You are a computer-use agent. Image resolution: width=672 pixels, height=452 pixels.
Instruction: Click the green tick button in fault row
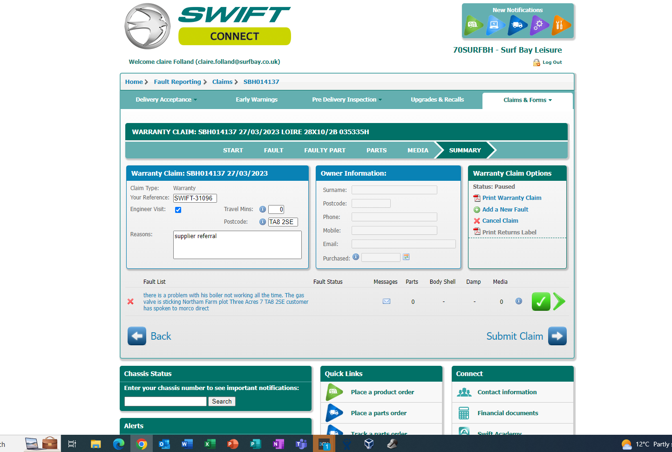541,301
